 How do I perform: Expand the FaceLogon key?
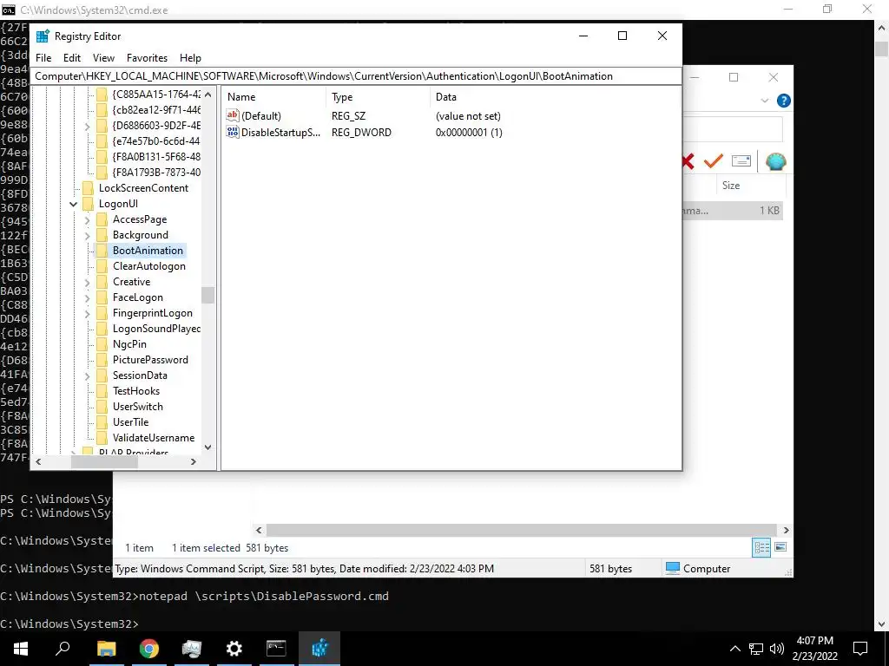click(x=87, y=298)
